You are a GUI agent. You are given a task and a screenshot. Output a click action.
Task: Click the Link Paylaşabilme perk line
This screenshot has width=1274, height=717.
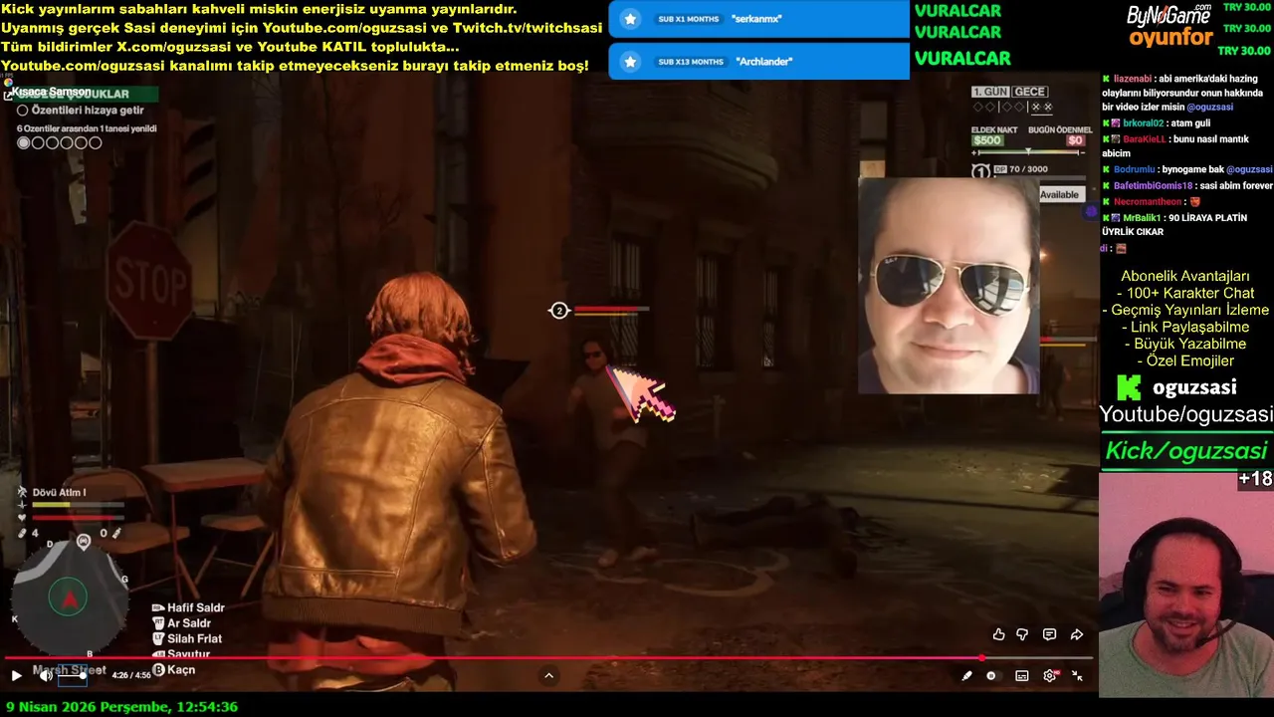pyautogui.click(x=1185, y=327)
